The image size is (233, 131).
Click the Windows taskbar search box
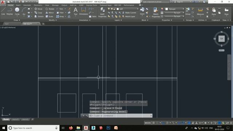33,128
